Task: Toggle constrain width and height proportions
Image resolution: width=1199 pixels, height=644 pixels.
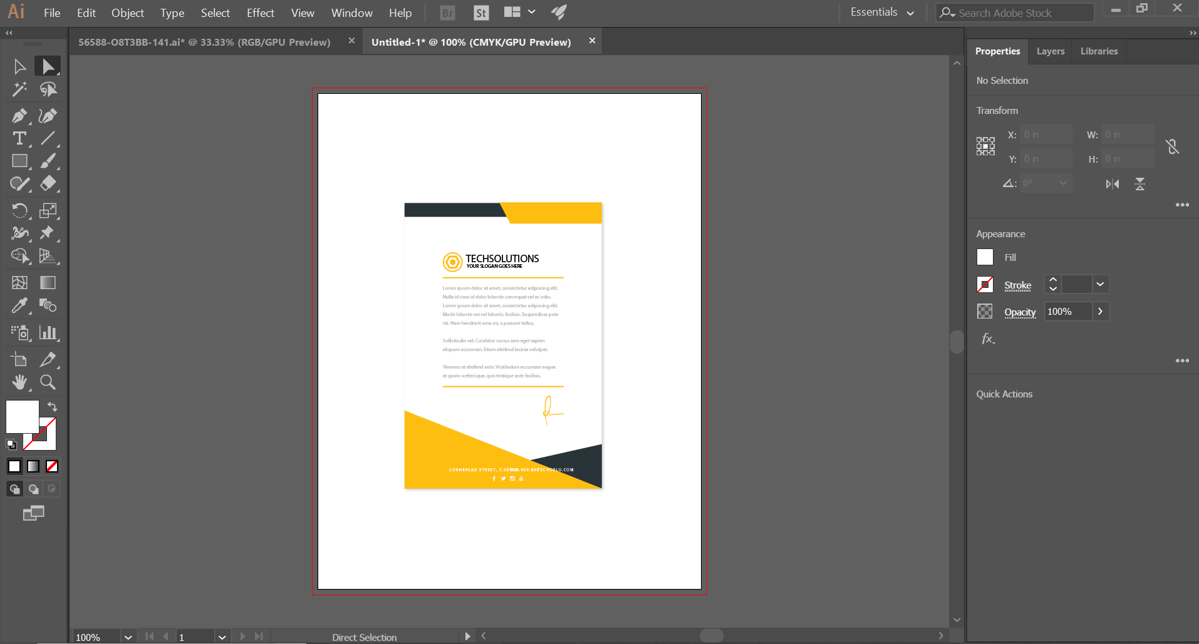Action: coord(1172,146)
